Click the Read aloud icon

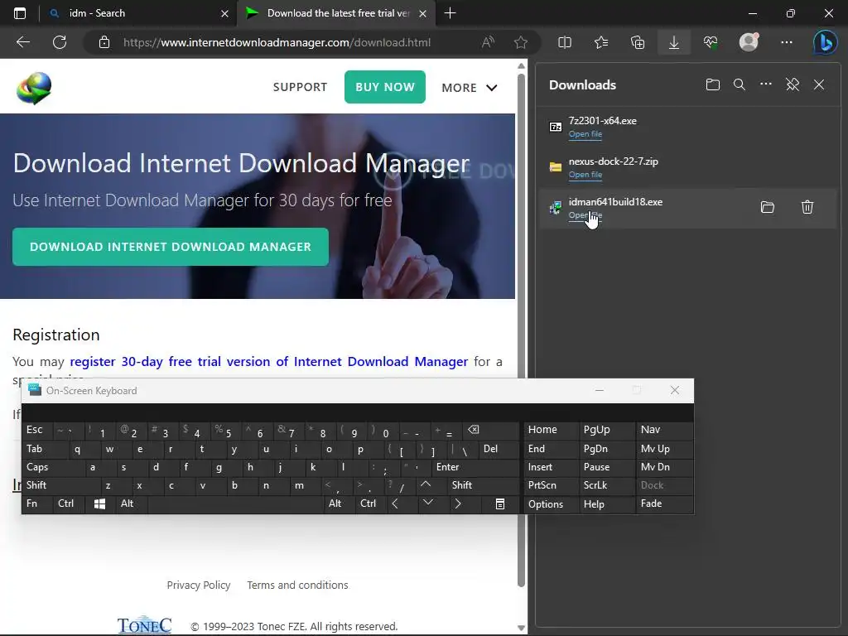tap(488, 42)
